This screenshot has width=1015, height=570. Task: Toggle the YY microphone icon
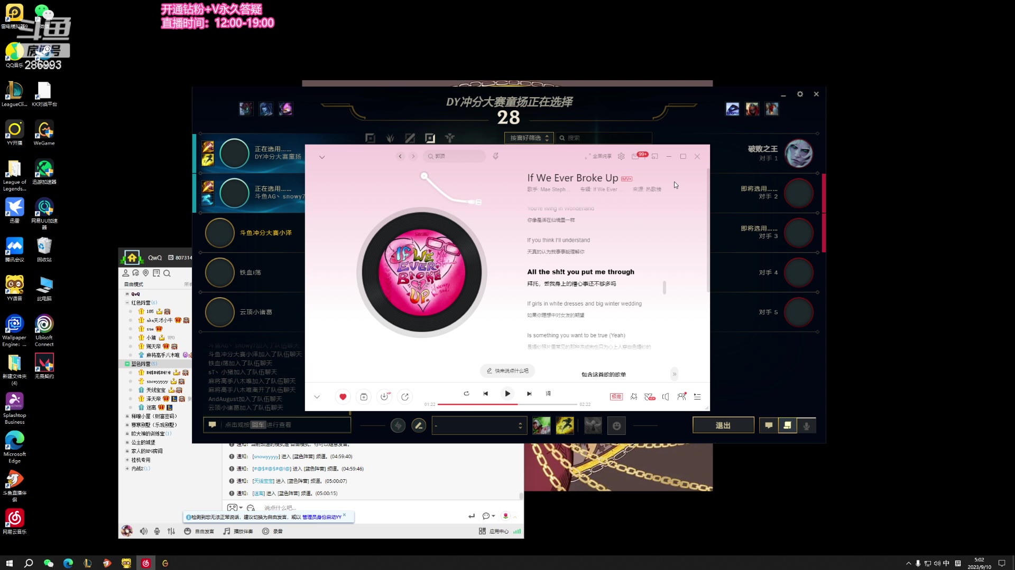coord(157,531)
